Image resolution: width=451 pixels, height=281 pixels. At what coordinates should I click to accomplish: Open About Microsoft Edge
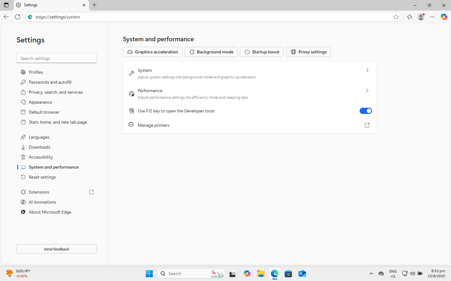coord(56,212)
